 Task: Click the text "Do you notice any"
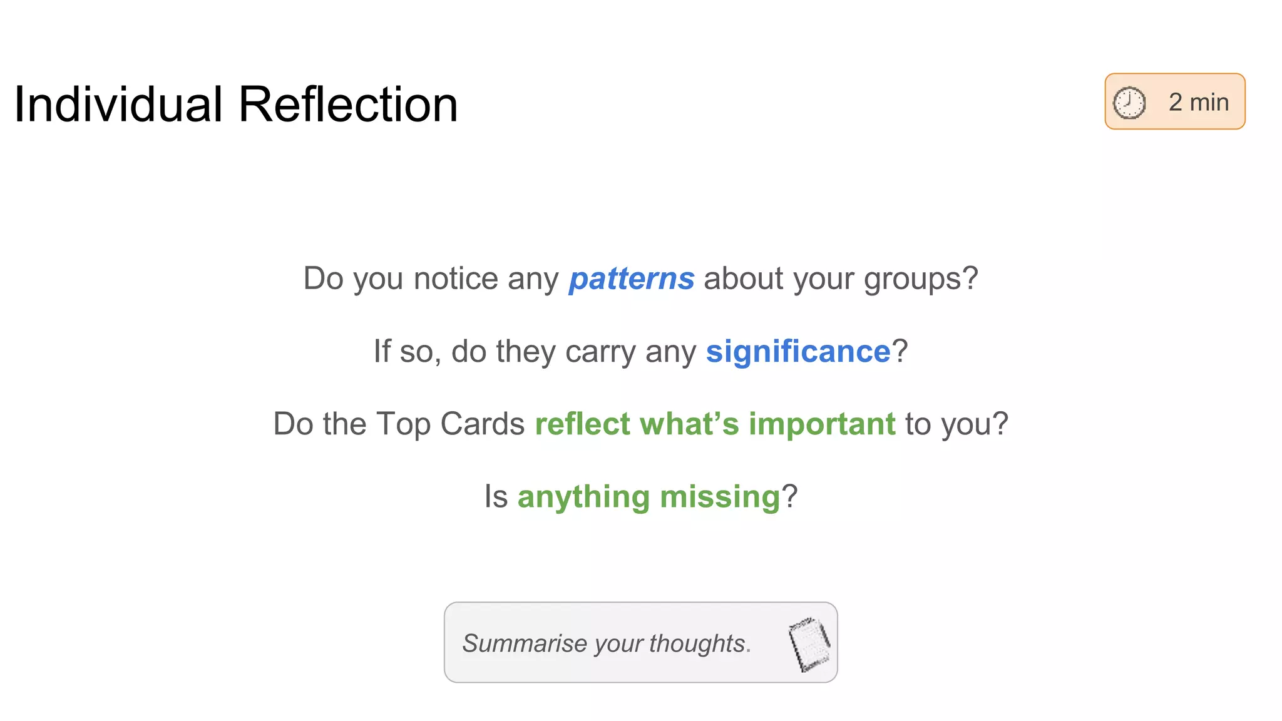point(431,279)
